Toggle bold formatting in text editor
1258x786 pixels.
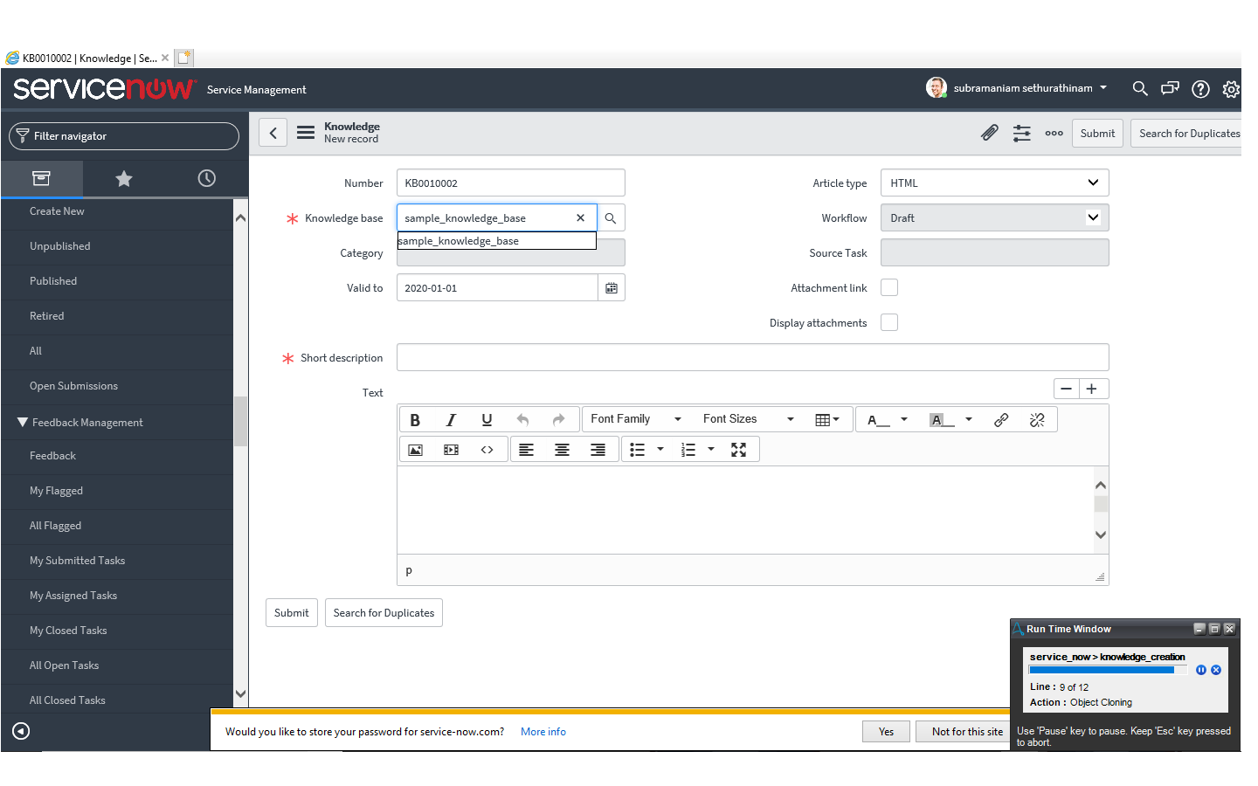pyautogui.click(x=415, y=420)
